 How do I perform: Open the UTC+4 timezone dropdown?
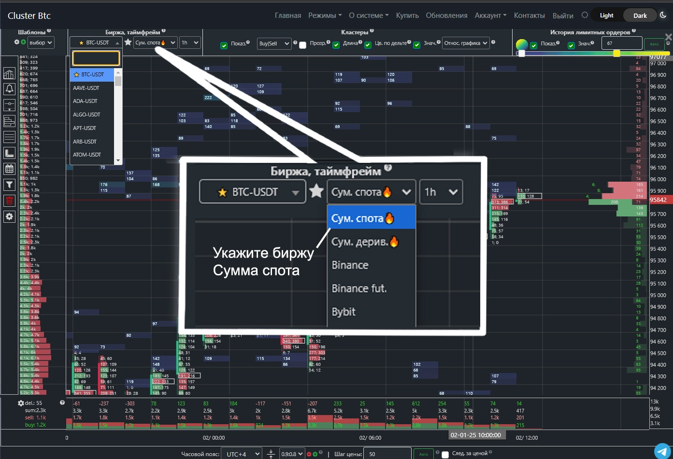coord(242,454)
